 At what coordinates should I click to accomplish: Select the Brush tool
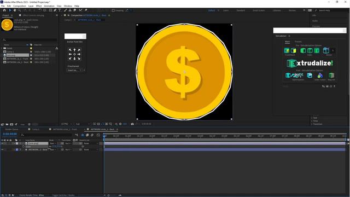(66, 10)
